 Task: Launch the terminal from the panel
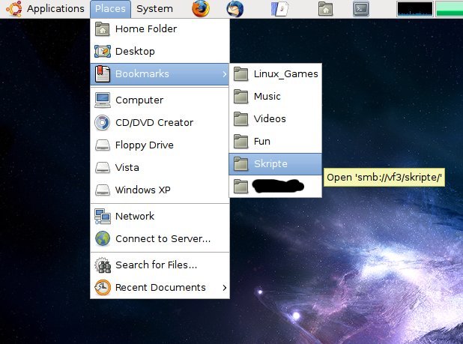click(x=361, y=9)
